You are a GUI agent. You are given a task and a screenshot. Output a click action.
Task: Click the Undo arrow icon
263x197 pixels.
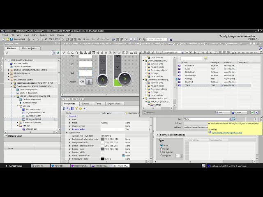click(x=51, y=39)
